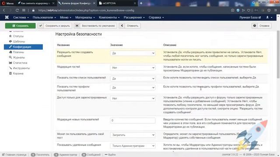Screen dimensions: 280x157
Task: Expand Показать гостям профили пользователей dropdown
Action: [133, 88]
